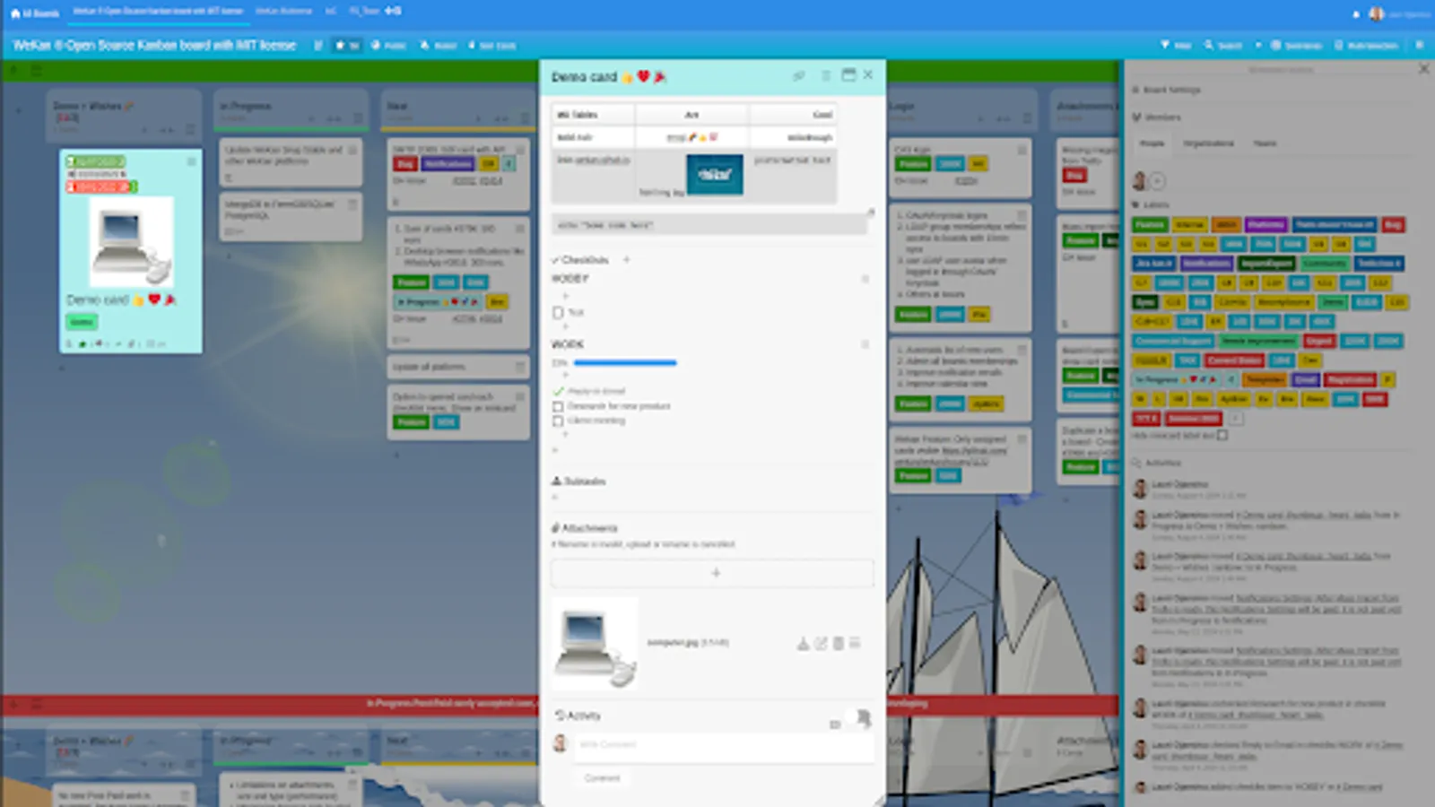
Task: Click the red Urgent label in sidebar
Action: [x=1318, y=342]
